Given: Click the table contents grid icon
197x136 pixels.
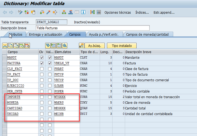Looking at the screenshot, I should pos(99,12).
